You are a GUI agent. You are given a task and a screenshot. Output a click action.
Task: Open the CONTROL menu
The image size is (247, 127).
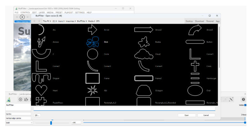25,12
